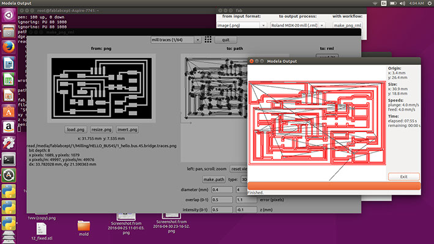Viewport: 434px width, 244px height.
Task: Click the black PCB traces png preview
Action: pos(101,88)
